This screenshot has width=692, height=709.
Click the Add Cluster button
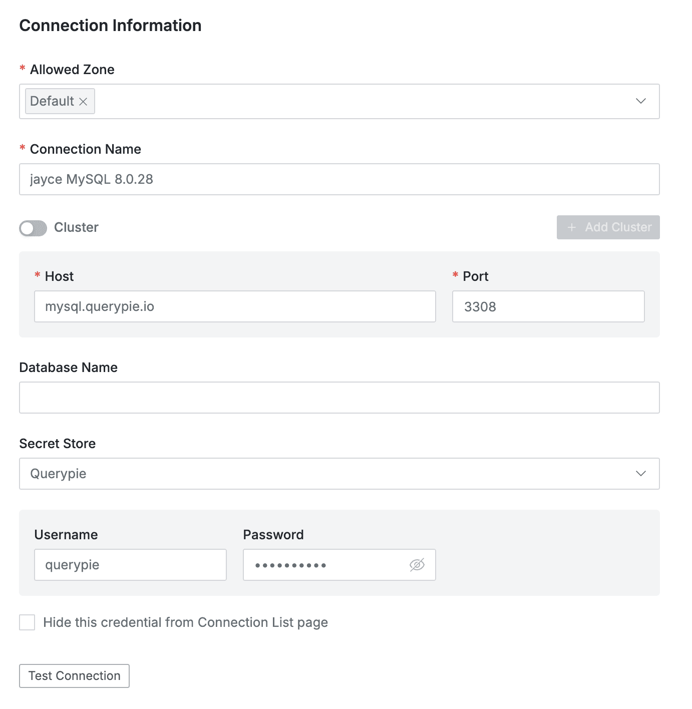608,227
